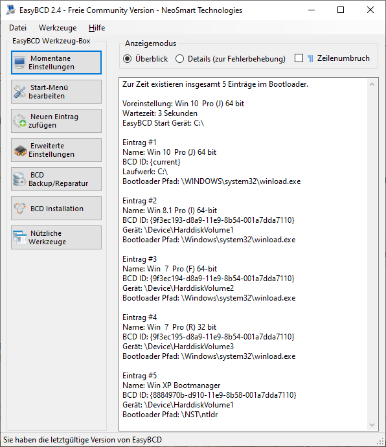Click the wrench icon for Start-Menü bearbeiten
The height and width of the screenshot is (447, 386).
click(19, 92)
